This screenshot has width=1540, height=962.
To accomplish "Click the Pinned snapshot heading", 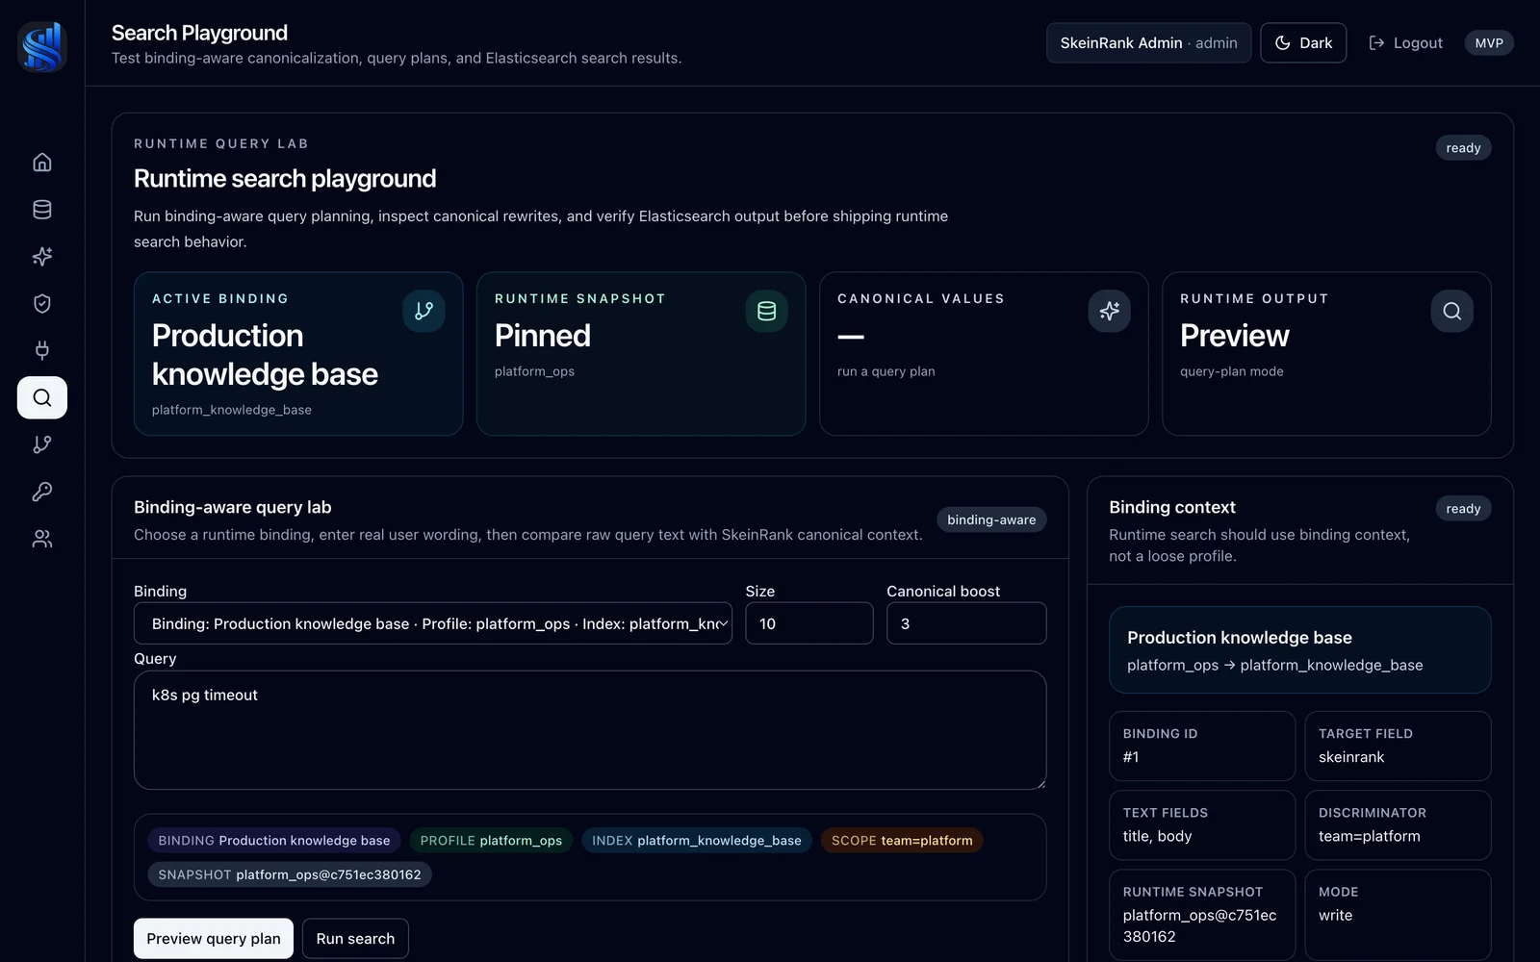I will coord(543,336).
